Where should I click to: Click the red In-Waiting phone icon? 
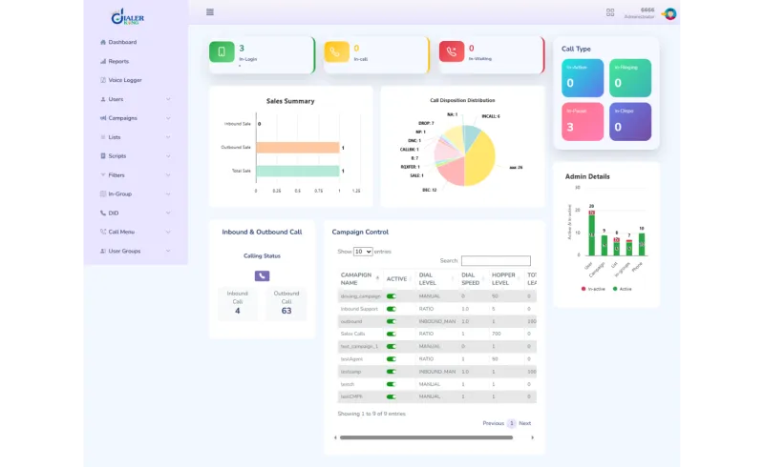[452, 51]
